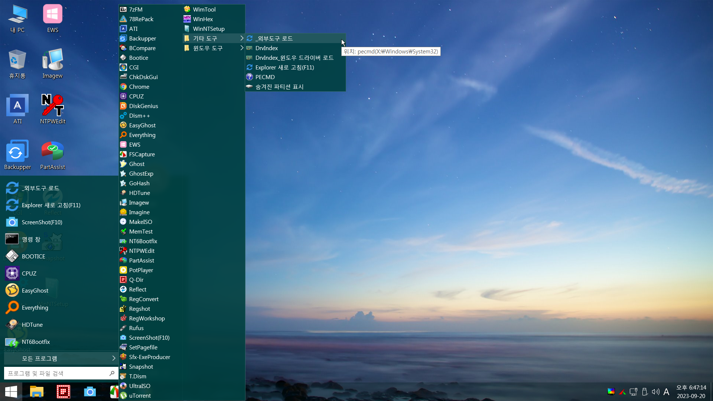Launch Snapshot from the programs list
The image size is (713, 401).
coord(150,366)
